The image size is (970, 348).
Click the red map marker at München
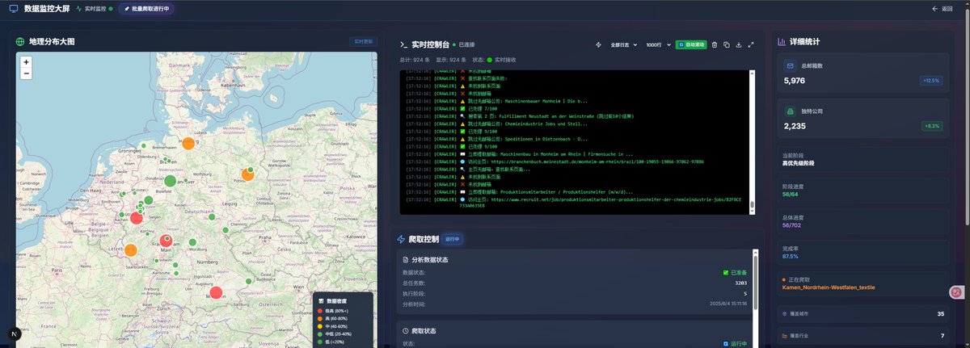pos(216,292)
